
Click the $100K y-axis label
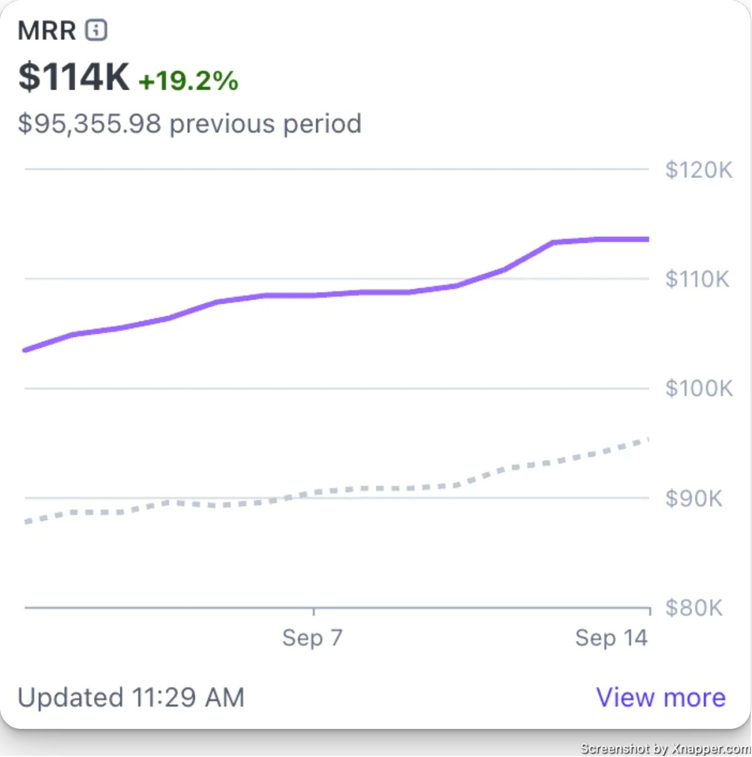[x=699, y=389]
